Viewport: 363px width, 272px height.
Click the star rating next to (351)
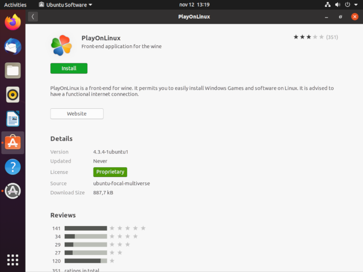(309, 37)
